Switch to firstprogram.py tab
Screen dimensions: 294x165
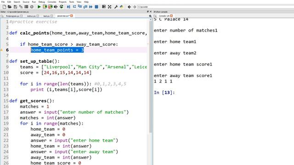pyautogui.click(x=12, y=16)
